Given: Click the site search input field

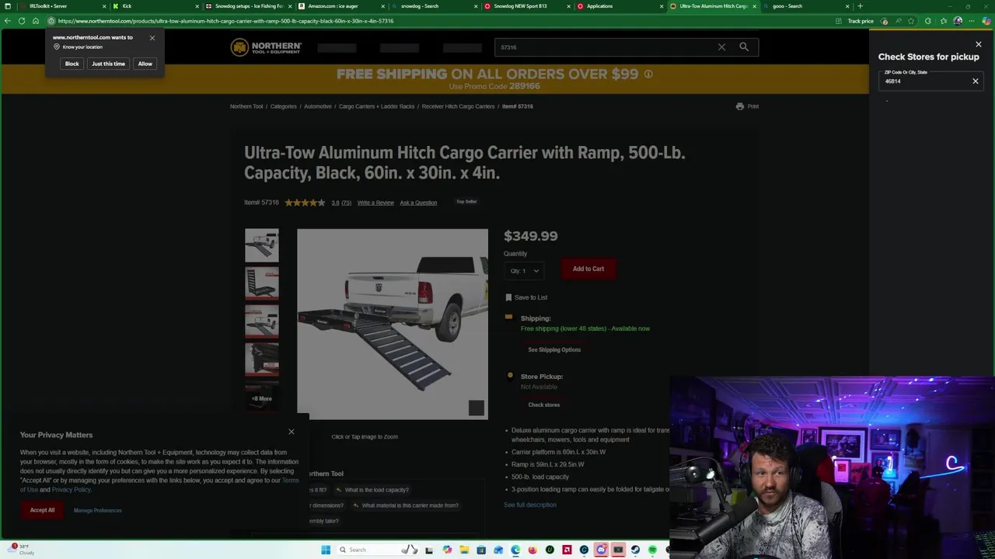Looking at the screenshot, I should pyautogui.click(x=606, y=47).
